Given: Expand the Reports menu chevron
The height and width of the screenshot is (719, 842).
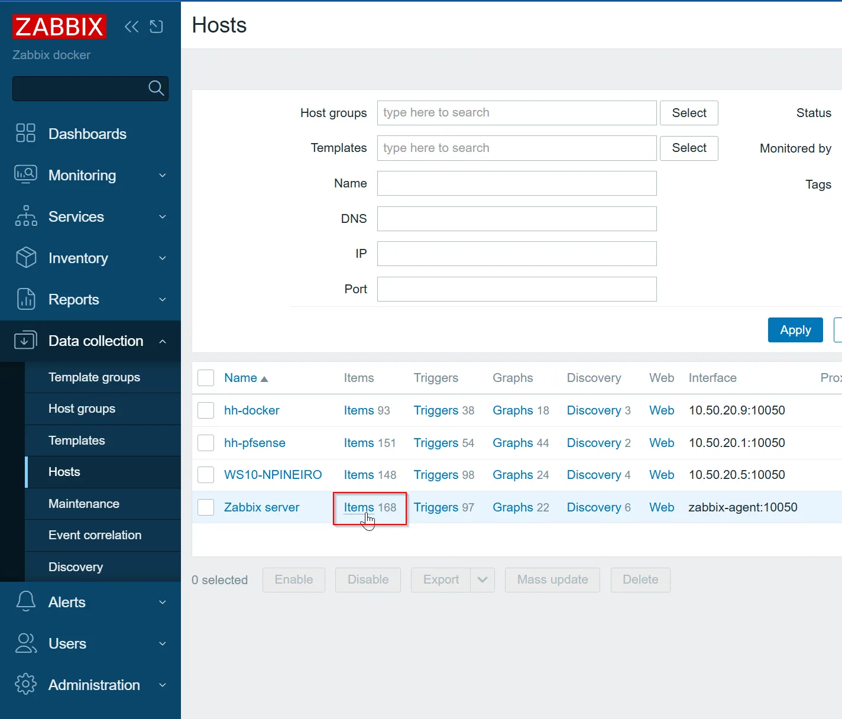Looking at the screenshot, I should (163, 300).
